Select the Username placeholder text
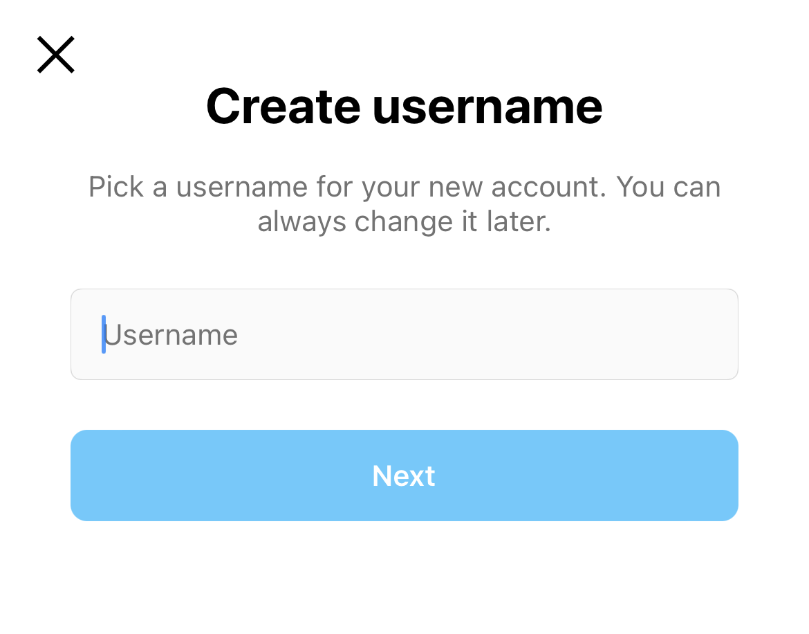This screenshot has width=809, height=634. click(x=171, y=335)
